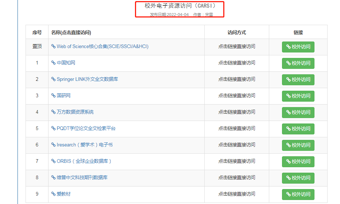340x204 pixels.
Task: Click chain icon beside 维普中文科技期刊数据库
Action: click(53, 177)
